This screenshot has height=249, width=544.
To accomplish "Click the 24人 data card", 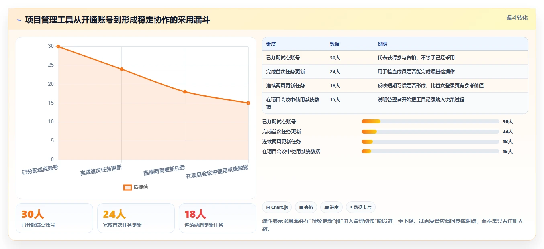I will tap(136, 218).
